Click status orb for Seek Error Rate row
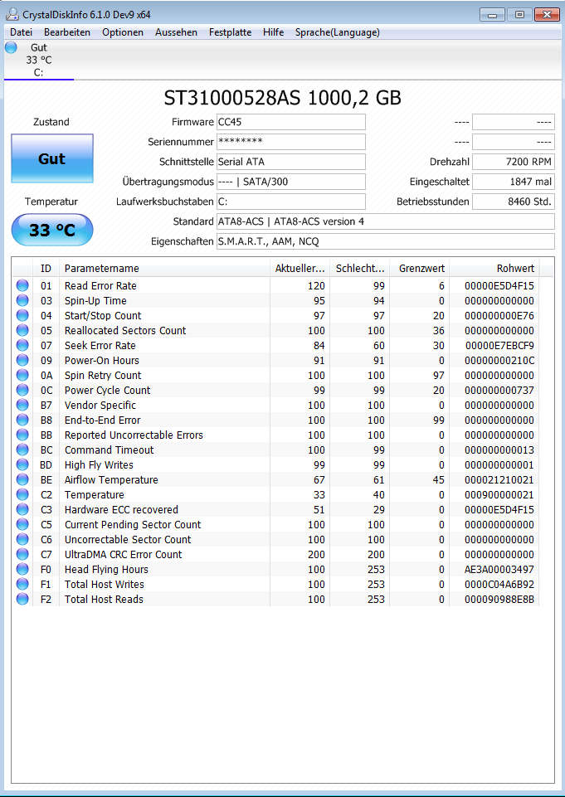The height and width of the screenshot is (797, 565). pos(22,345)
